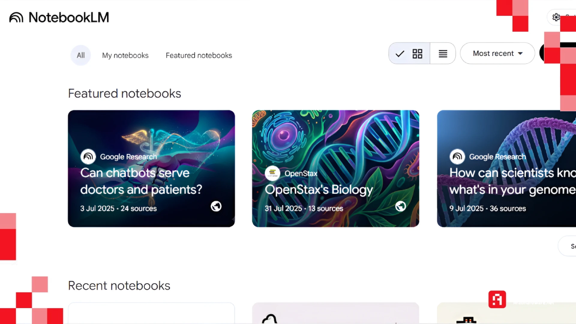Click the See all button below featured notebooks
The width and height of the screenshot is (576, 324).
[x=570, y=246]
